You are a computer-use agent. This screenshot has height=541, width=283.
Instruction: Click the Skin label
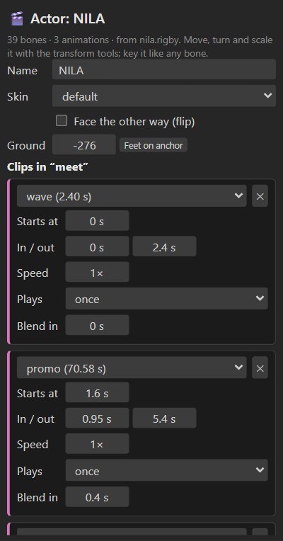18,96
